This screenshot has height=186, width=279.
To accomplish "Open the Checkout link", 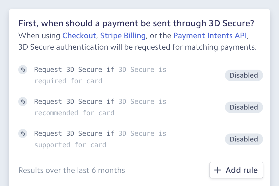I will pos(79,36).
